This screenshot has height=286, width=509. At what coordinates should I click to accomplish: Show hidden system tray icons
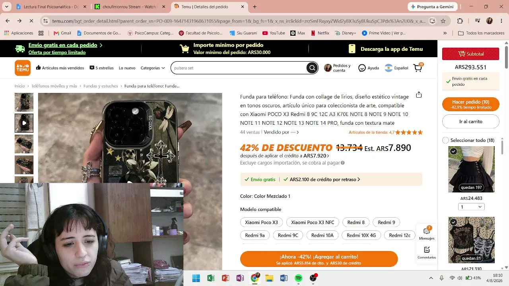tap(431, 278)
